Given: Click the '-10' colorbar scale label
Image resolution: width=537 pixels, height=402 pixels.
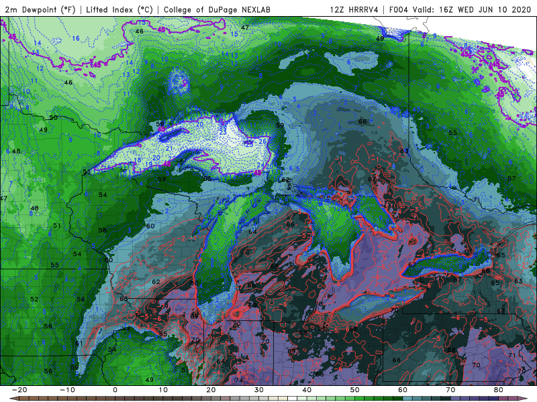Looking at the screenshot, I should click(67, 390).
